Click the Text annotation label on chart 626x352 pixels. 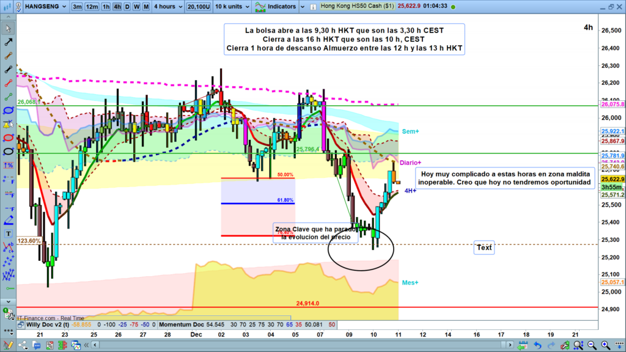pos(484,248)
